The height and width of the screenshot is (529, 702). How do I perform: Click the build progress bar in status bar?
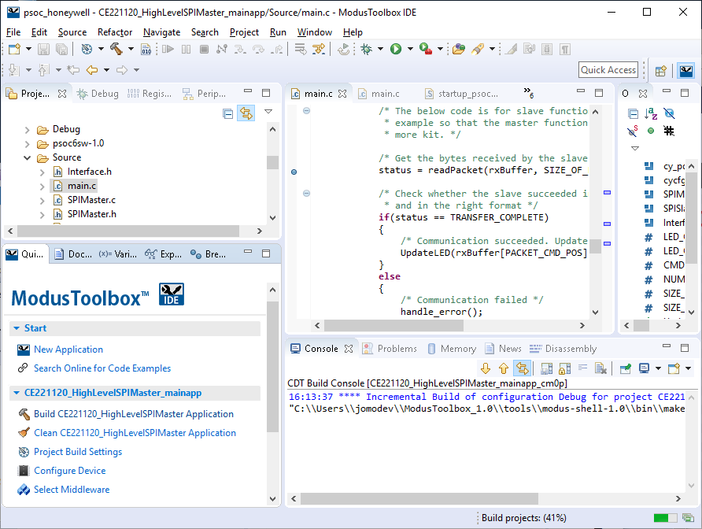(665, 518)
